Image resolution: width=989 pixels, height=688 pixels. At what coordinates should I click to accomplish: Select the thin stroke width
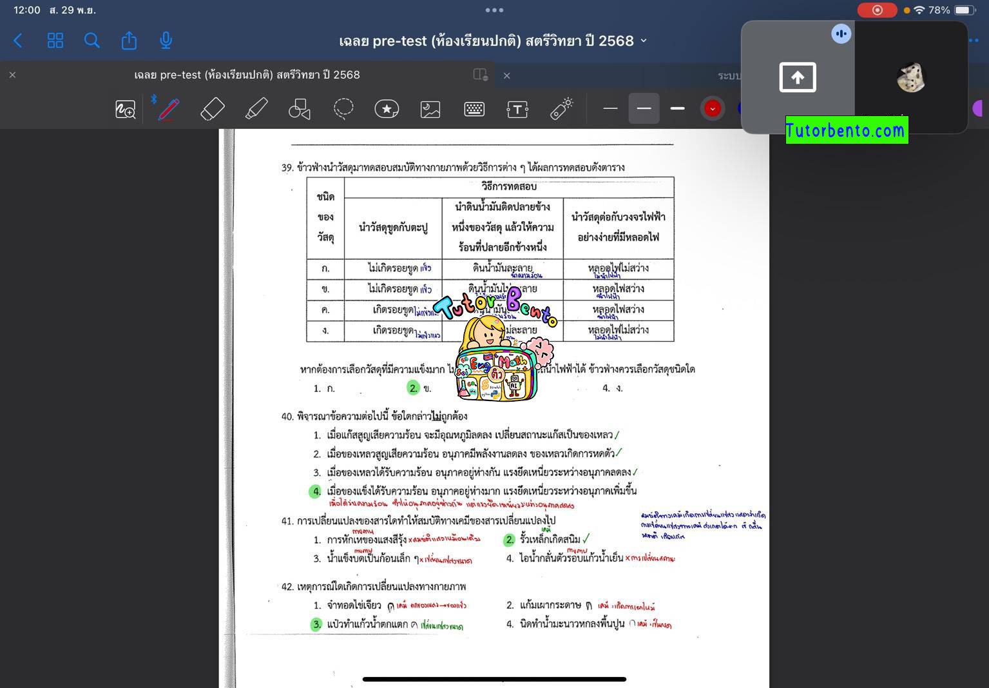pyautogui.click(x=610, y=108)
